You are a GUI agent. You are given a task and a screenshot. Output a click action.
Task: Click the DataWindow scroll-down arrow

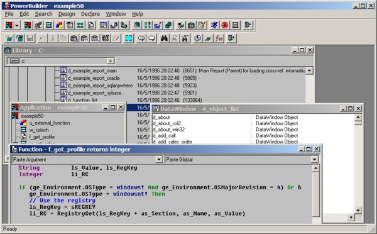(358, 210)
